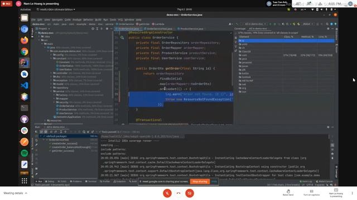Click Hide link in sharing bar
Image resolution: width=357 pixels, height=200 pixels.
[214, 182]
